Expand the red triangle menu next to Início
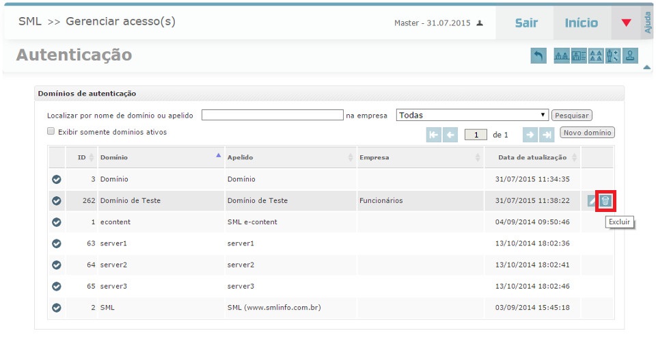The width and height of the screenshot is (656, 346). [x=626, y=23]
